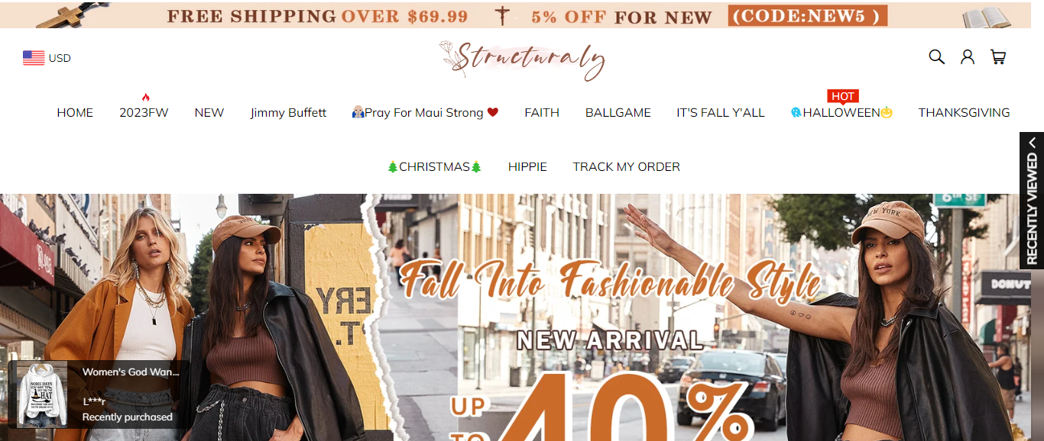
Task: Open the user account icon
Action: coord(968,56)
